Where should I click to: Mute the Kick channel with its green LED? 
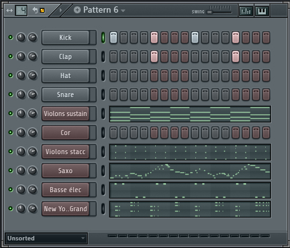pos(10,37)
